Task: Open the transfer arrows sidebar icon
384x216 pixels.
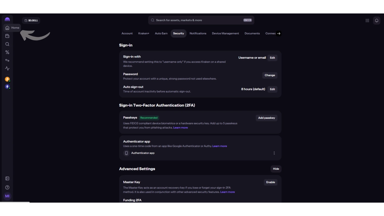Action: pyautogui.click(x=7, y=60)
